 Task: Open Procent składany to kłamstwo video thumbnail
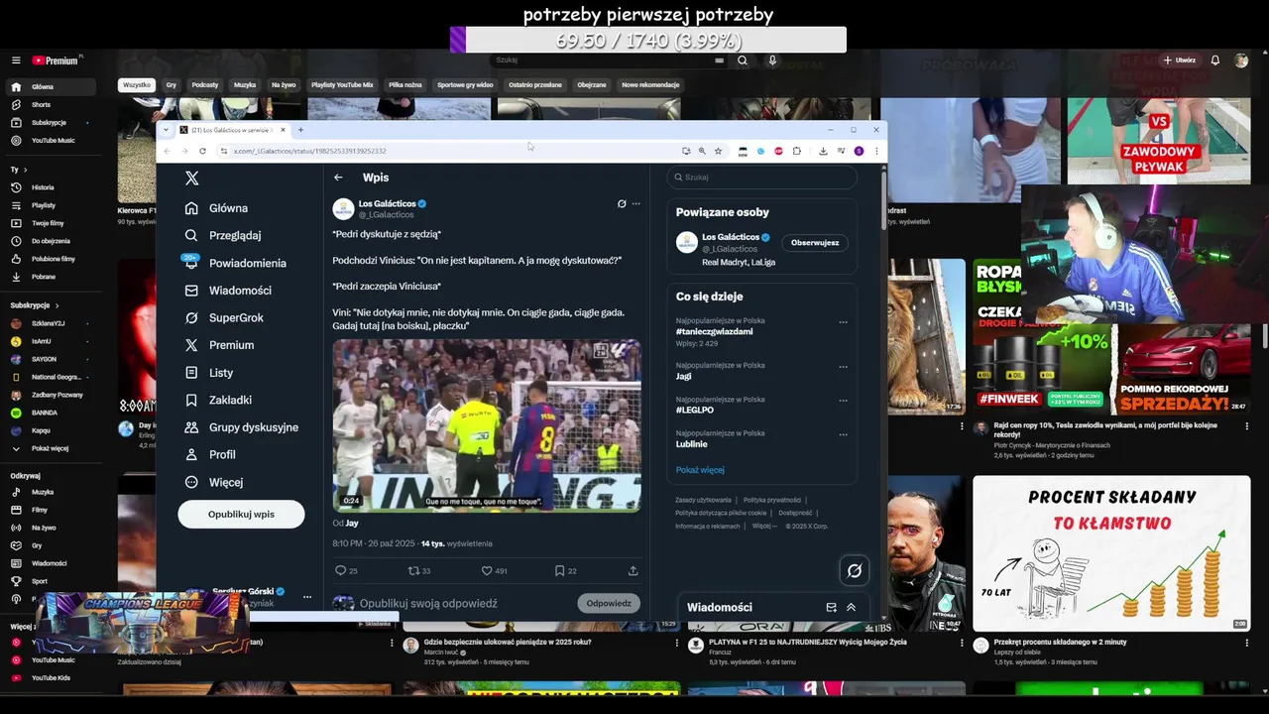point(1111,553)
